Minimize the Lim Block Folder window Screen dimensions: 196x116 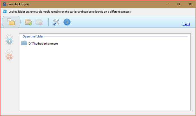167,4
